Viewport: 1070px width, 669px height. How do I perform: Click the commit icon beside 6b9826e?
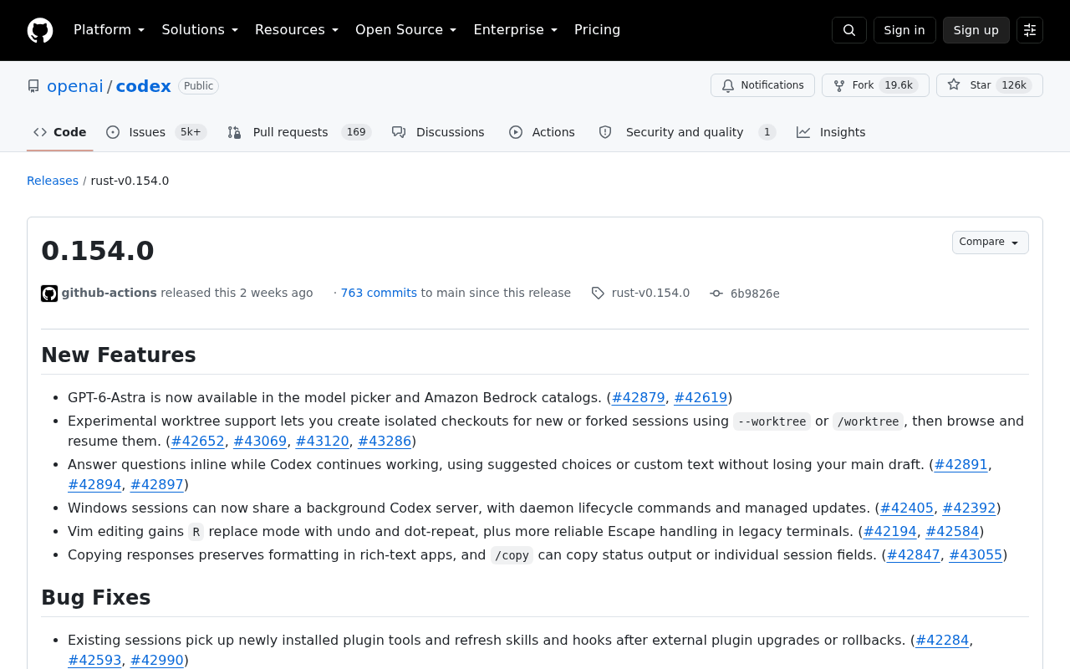pyautogui.click(x=716, y=294)
